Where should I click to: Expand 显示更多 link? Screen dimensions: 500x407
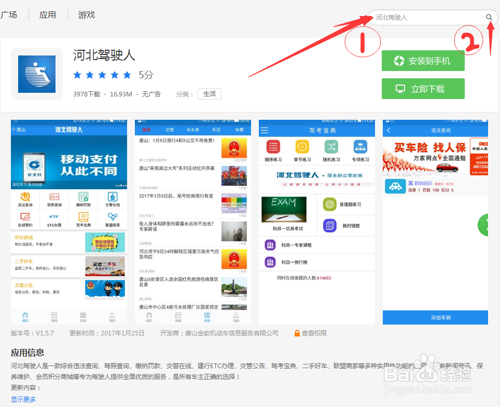coord(23,399)
